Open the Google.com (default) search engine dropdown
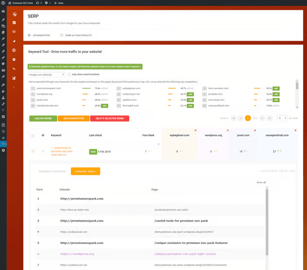This screenshot has height=270, width=307. (x=46, y=75)
